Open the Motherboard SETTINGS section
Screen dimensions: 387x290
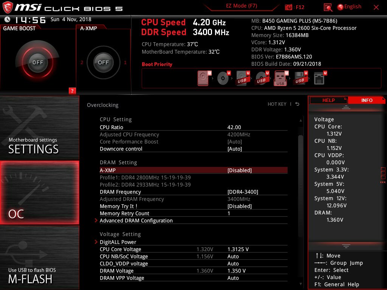[39, 128]
